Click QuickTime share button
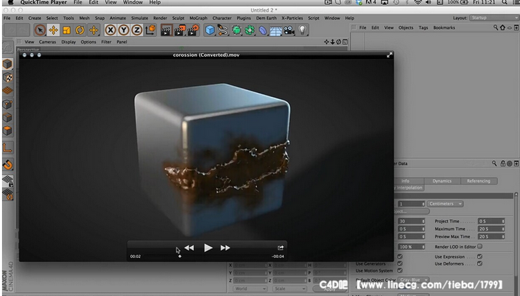The height and width of the screenshot is (296, 520). (281, 247)
